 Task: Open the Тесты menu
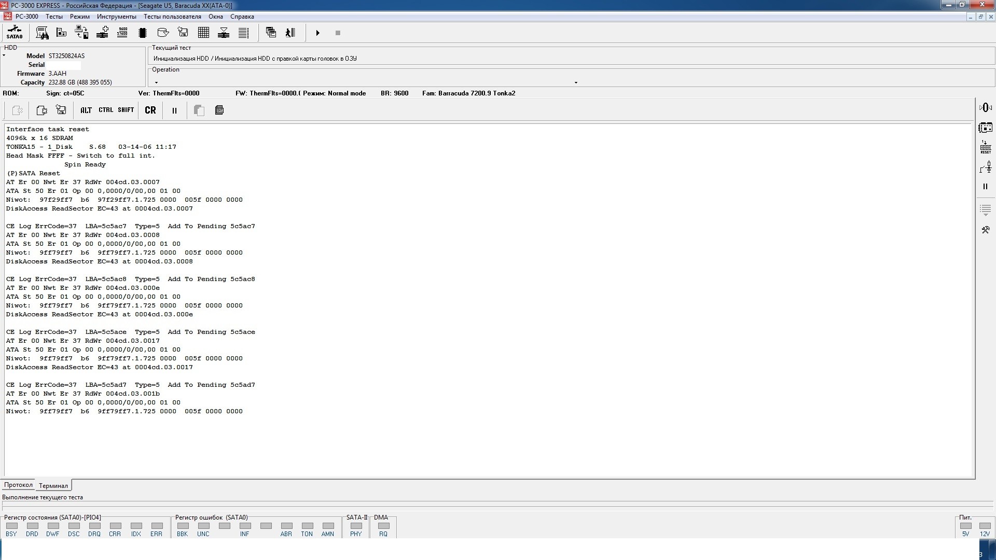tap(54, 16)
